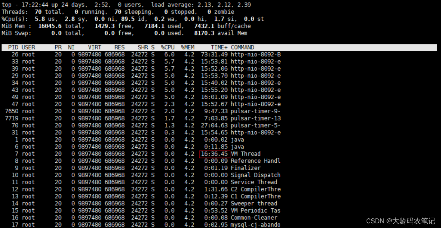Select the pulsar-timer-13 command
The image size is (441, 228).
[x=256, y=118]
